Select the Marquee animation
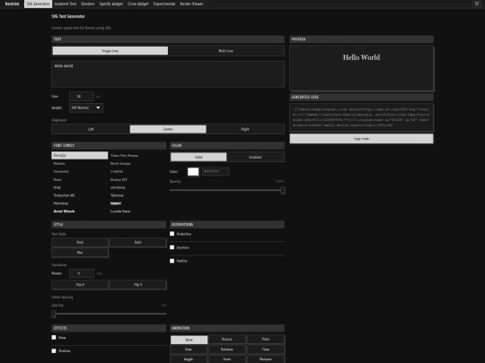This screenshot has height=363, width=485. [x=266, y=359]
